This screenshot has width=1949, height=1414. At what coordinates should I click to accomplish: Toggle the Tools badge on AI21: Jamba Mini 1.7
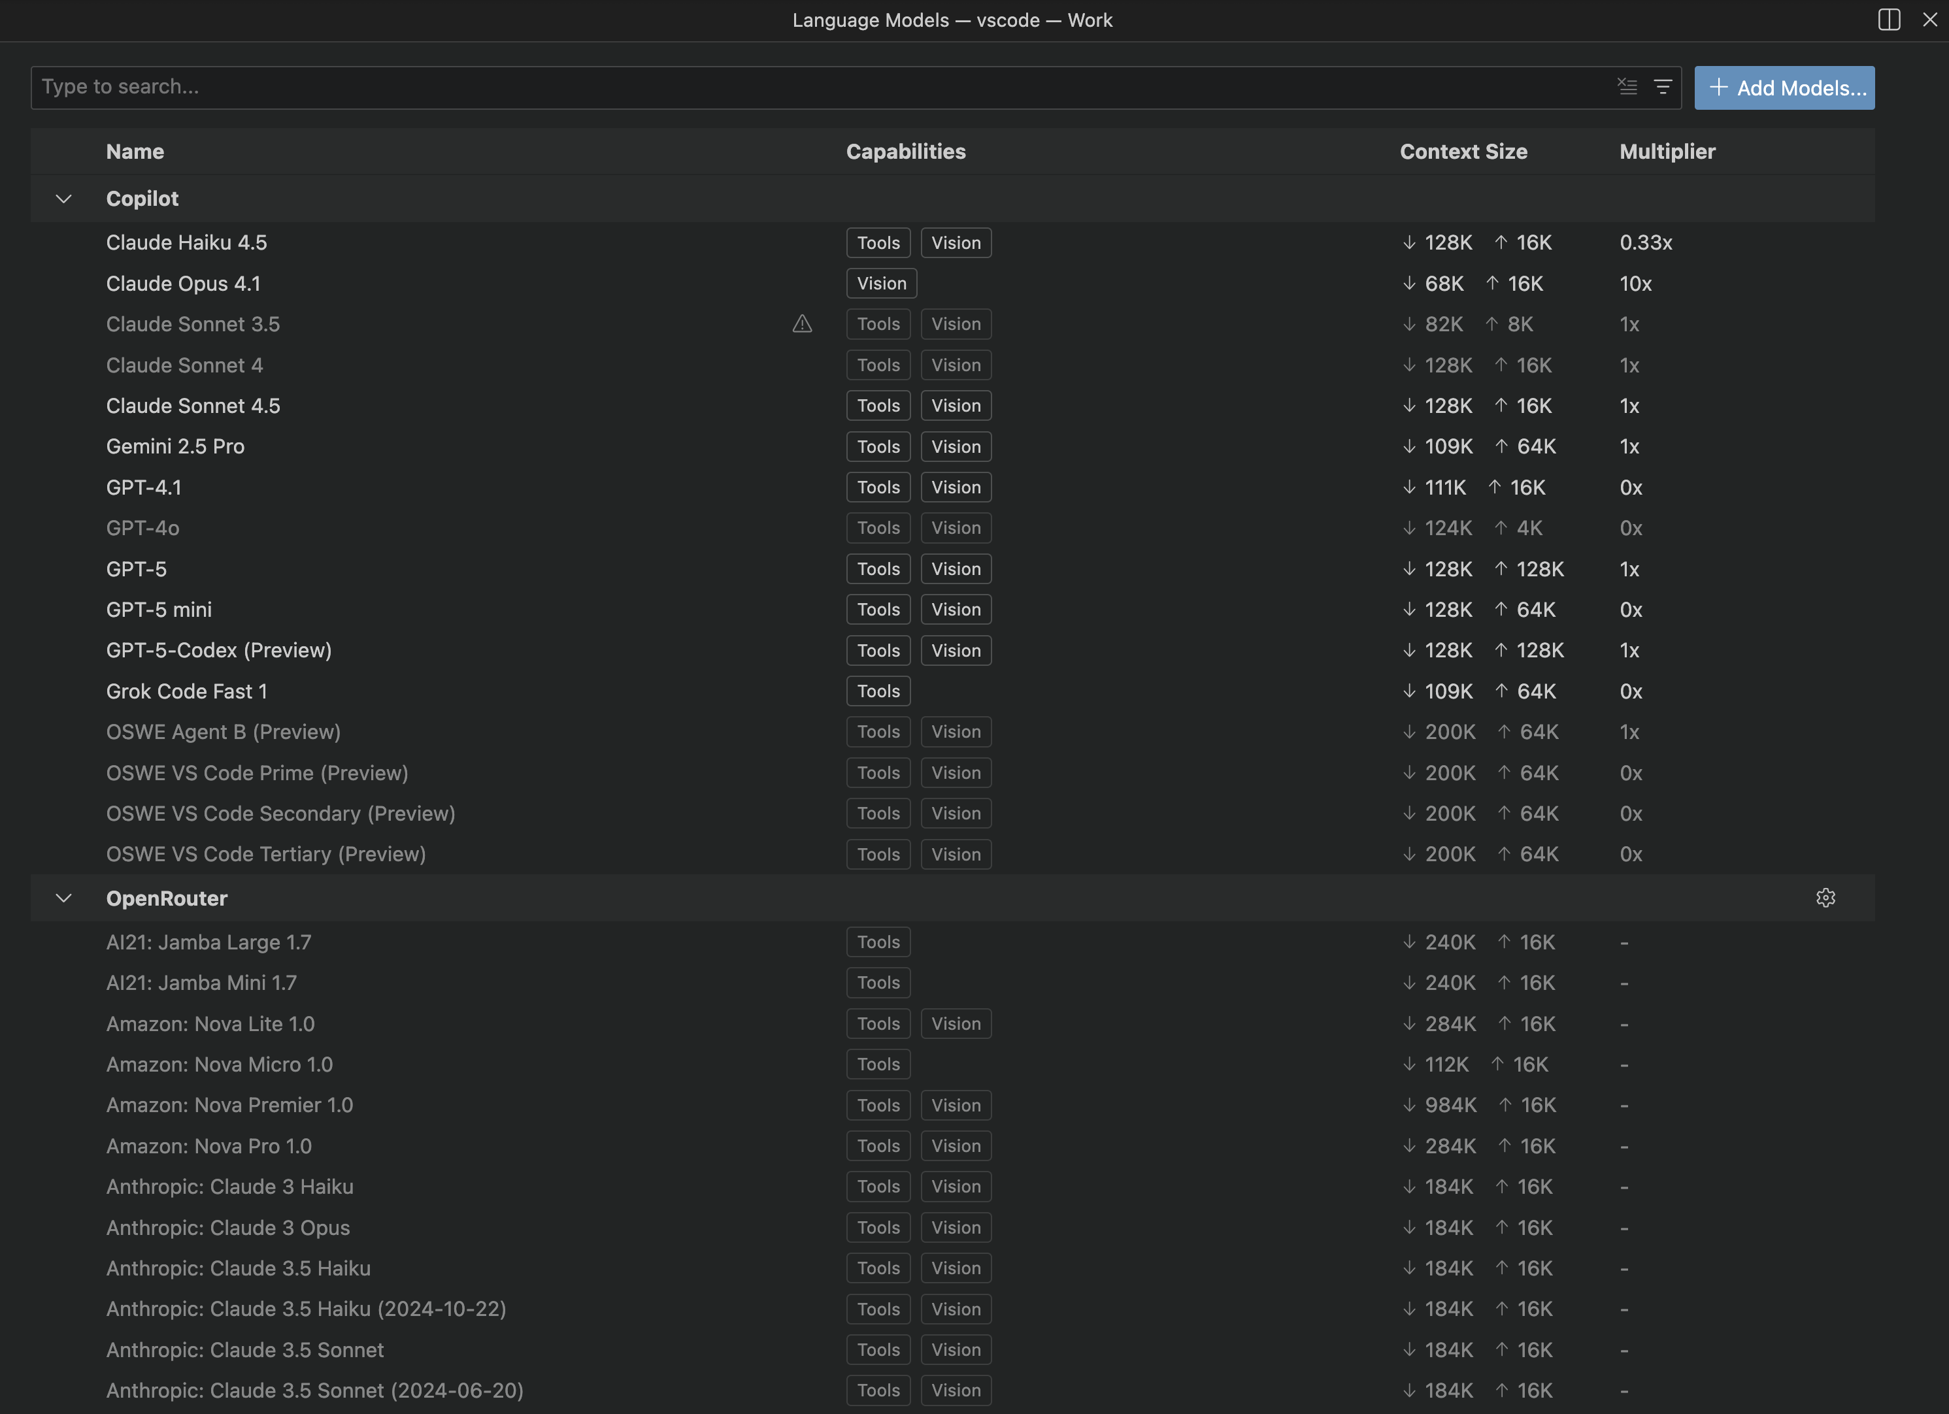tap(877, 982)
